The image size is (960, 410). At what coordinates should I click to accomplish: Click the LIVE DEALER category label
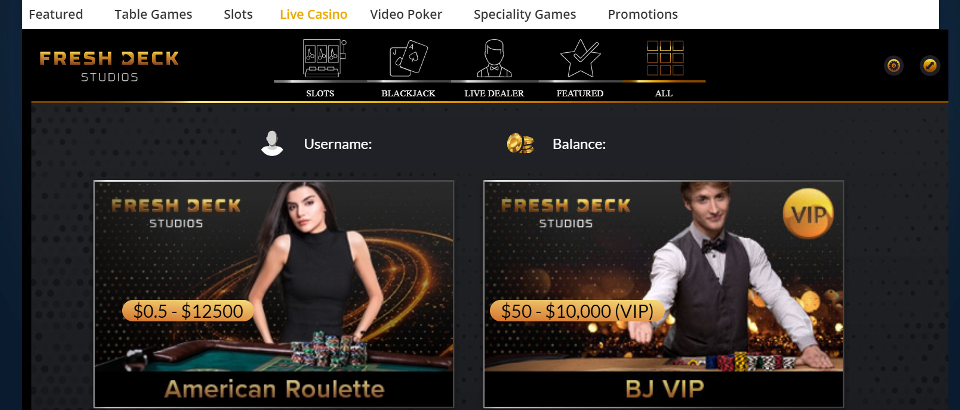(x=494, y=93)
